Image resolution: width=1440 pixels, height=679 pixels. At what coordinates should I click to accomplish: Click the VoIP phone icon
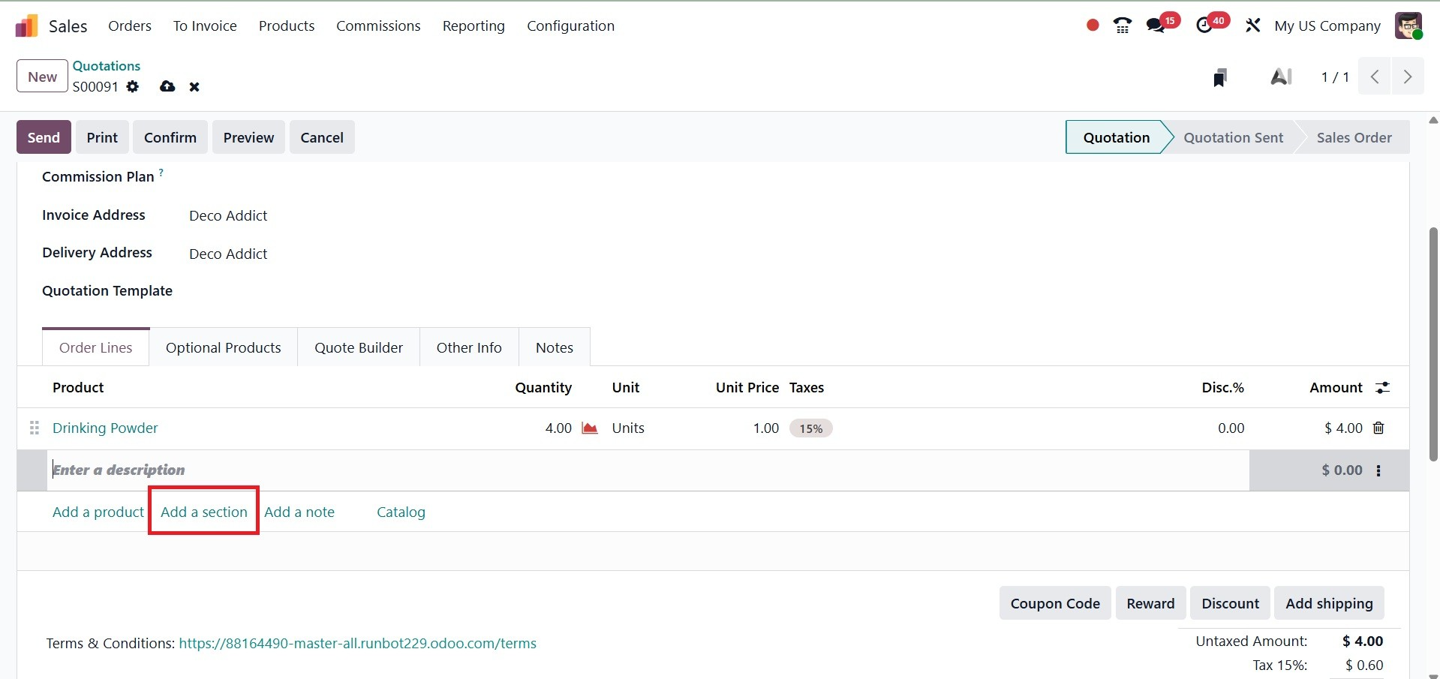pos(1123,26)
